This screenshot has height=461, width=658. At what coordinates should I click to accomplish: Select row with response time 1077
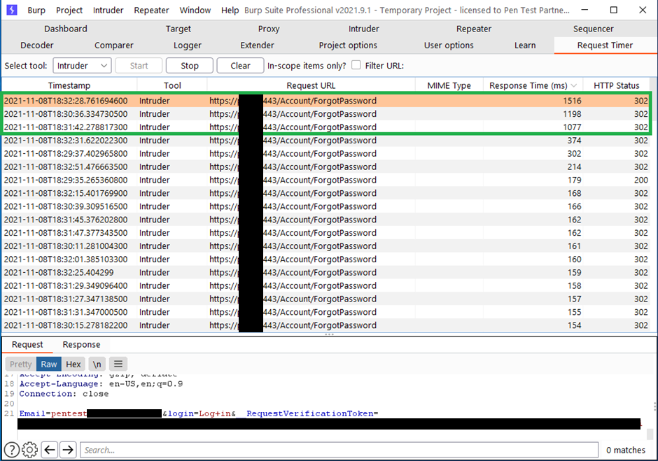coord(326,127)
